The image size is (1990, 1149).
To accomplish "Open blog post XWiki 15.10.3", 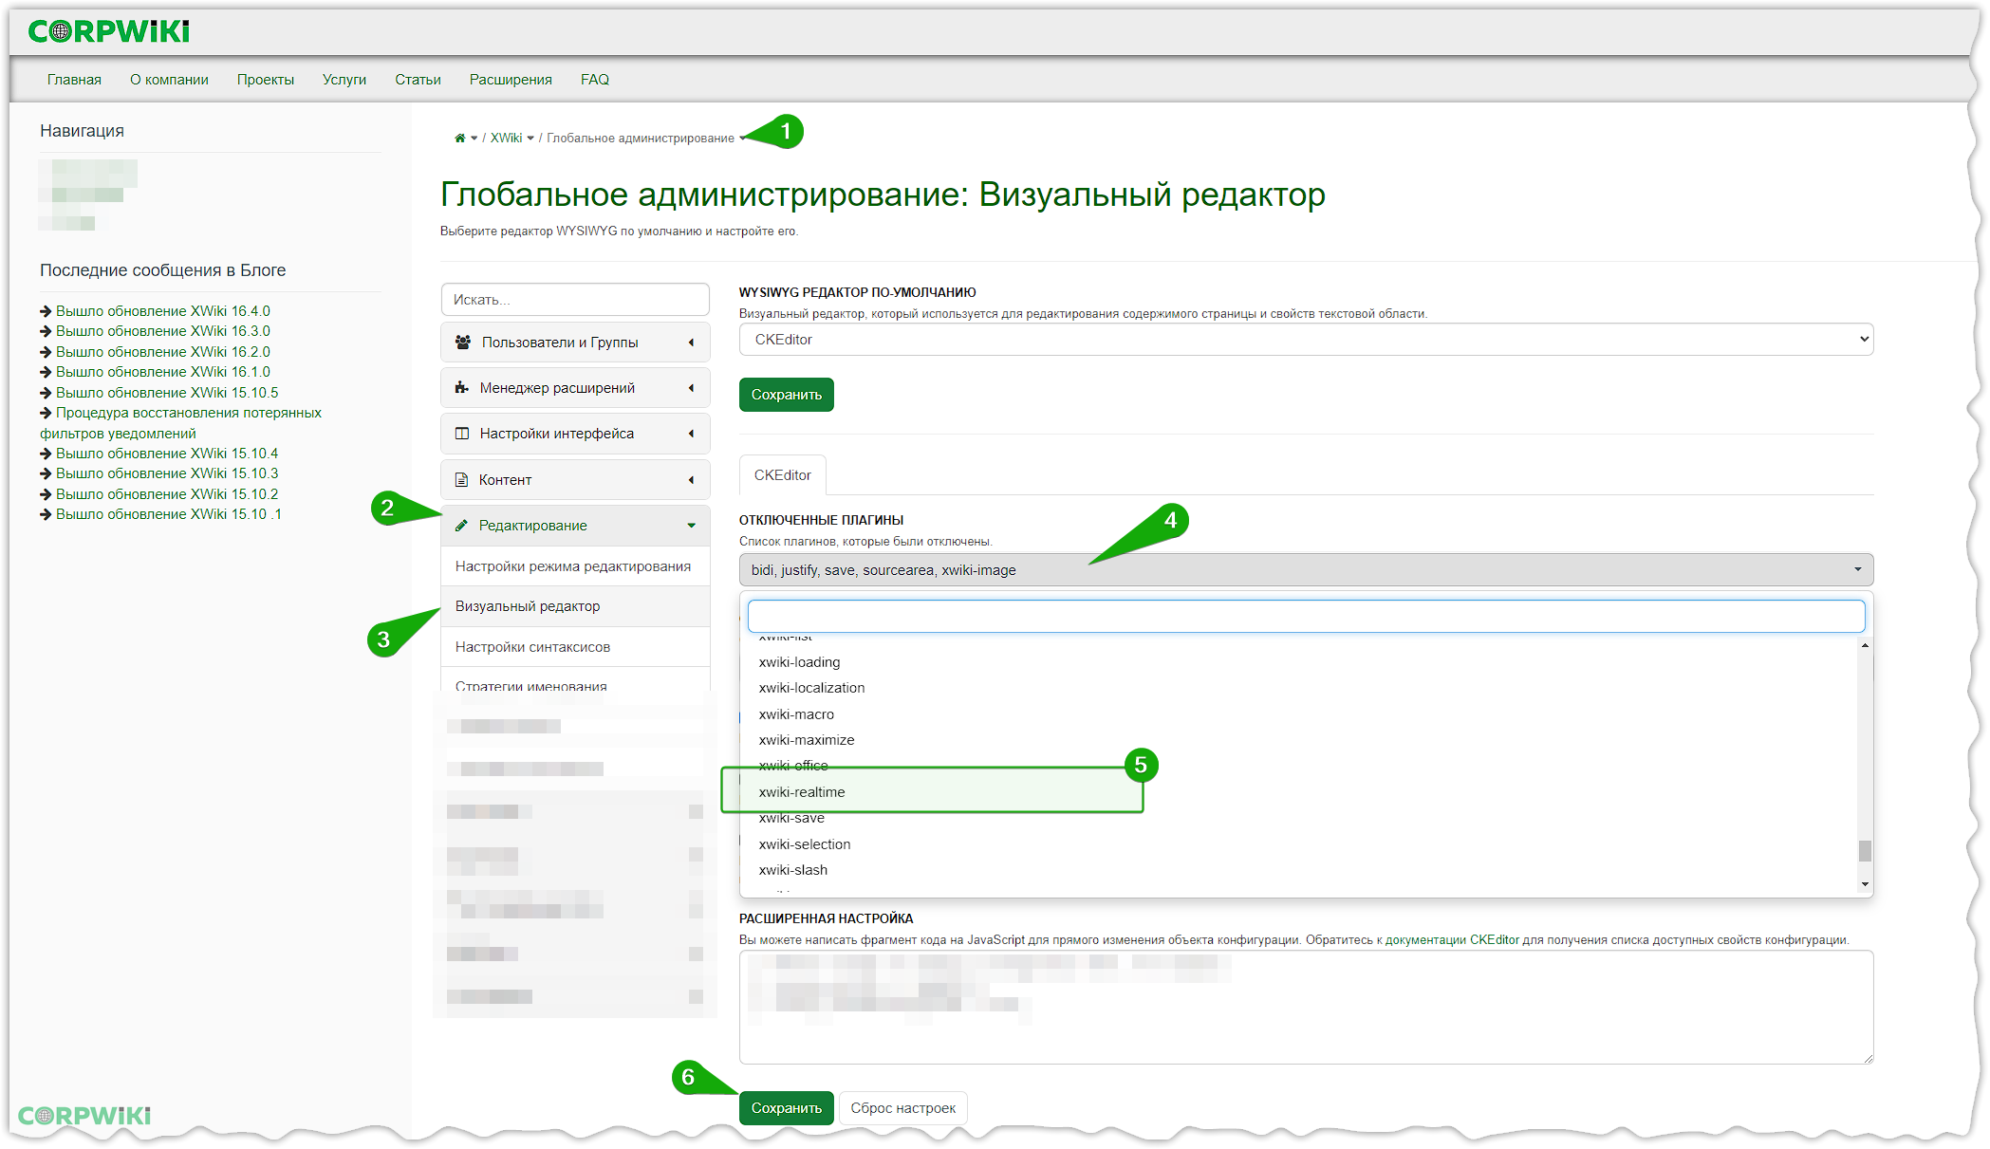I will pyautogui.click(x=167, y=473).
